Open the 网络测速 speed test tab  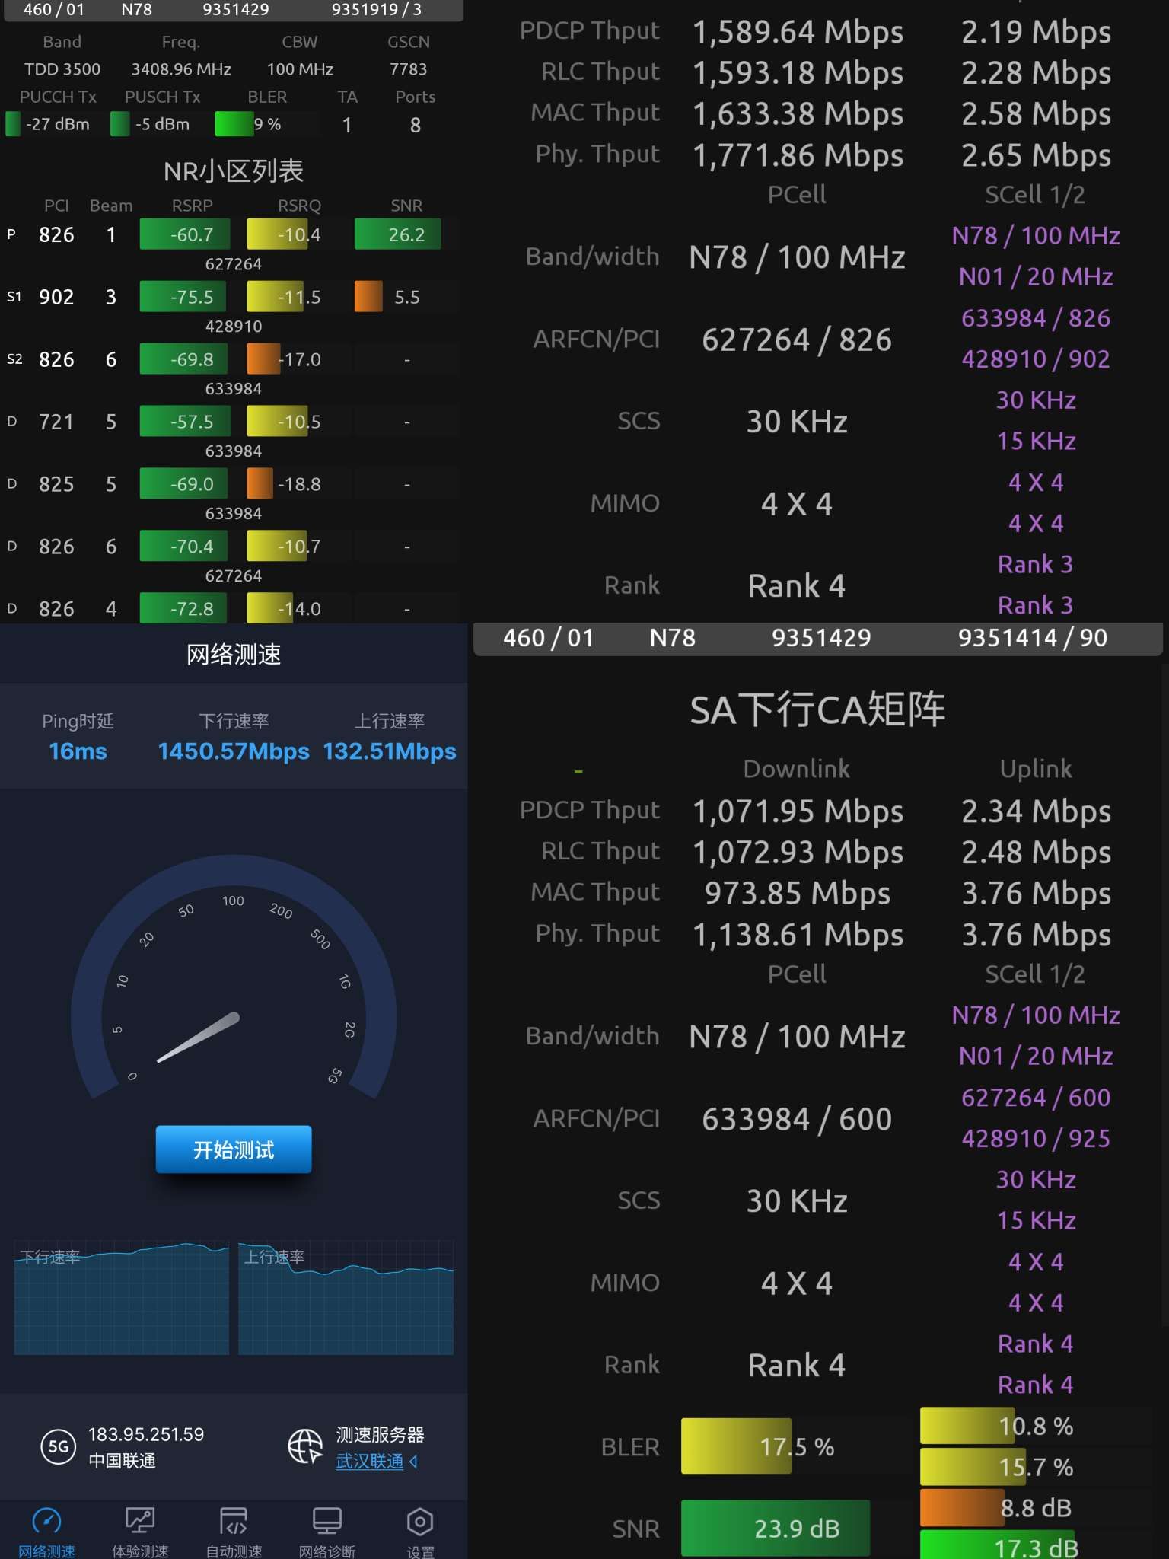click(x=46, y=1531)
